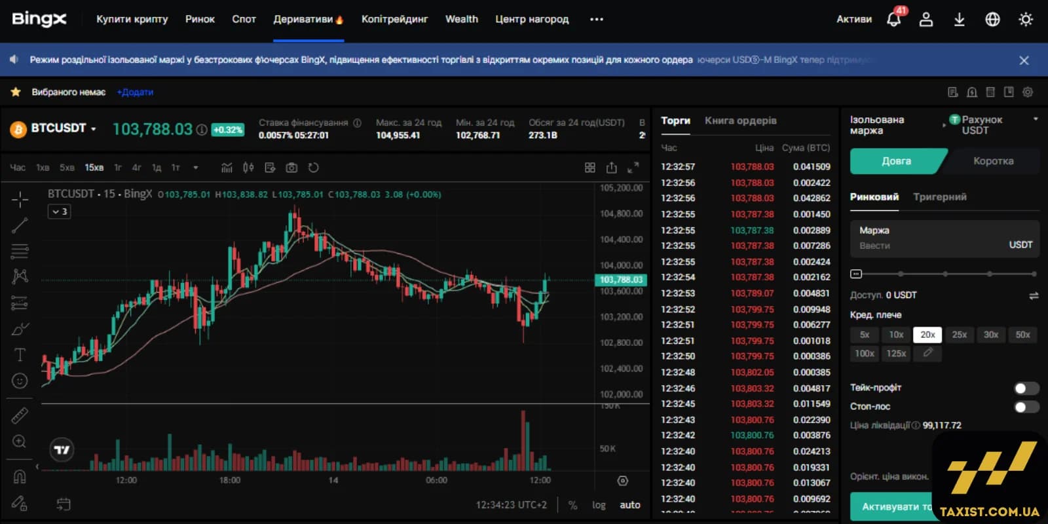Toggle lock all drawings icon
Viewport: 1048px width, 524px height.
click(20, 503)
